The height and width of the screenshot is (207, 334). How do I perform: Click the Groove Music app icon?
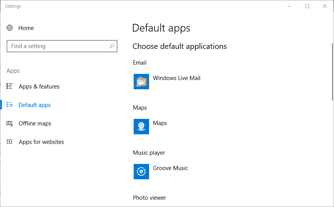pos(141,172)
